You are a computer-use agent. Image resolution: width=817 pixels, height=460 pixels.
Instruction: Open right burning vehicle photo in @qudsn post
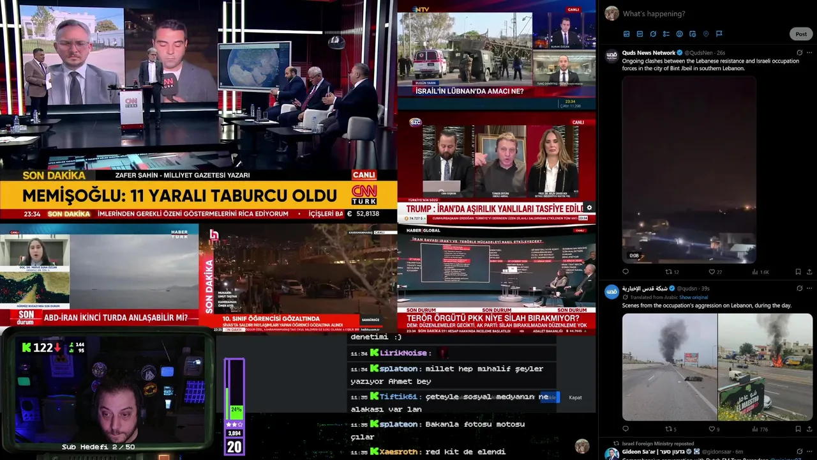[765, 367]
